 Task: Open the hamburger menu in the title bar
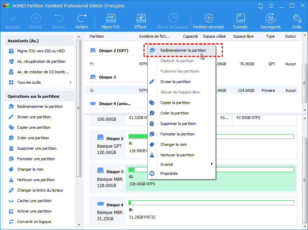[x=271, y=6]
